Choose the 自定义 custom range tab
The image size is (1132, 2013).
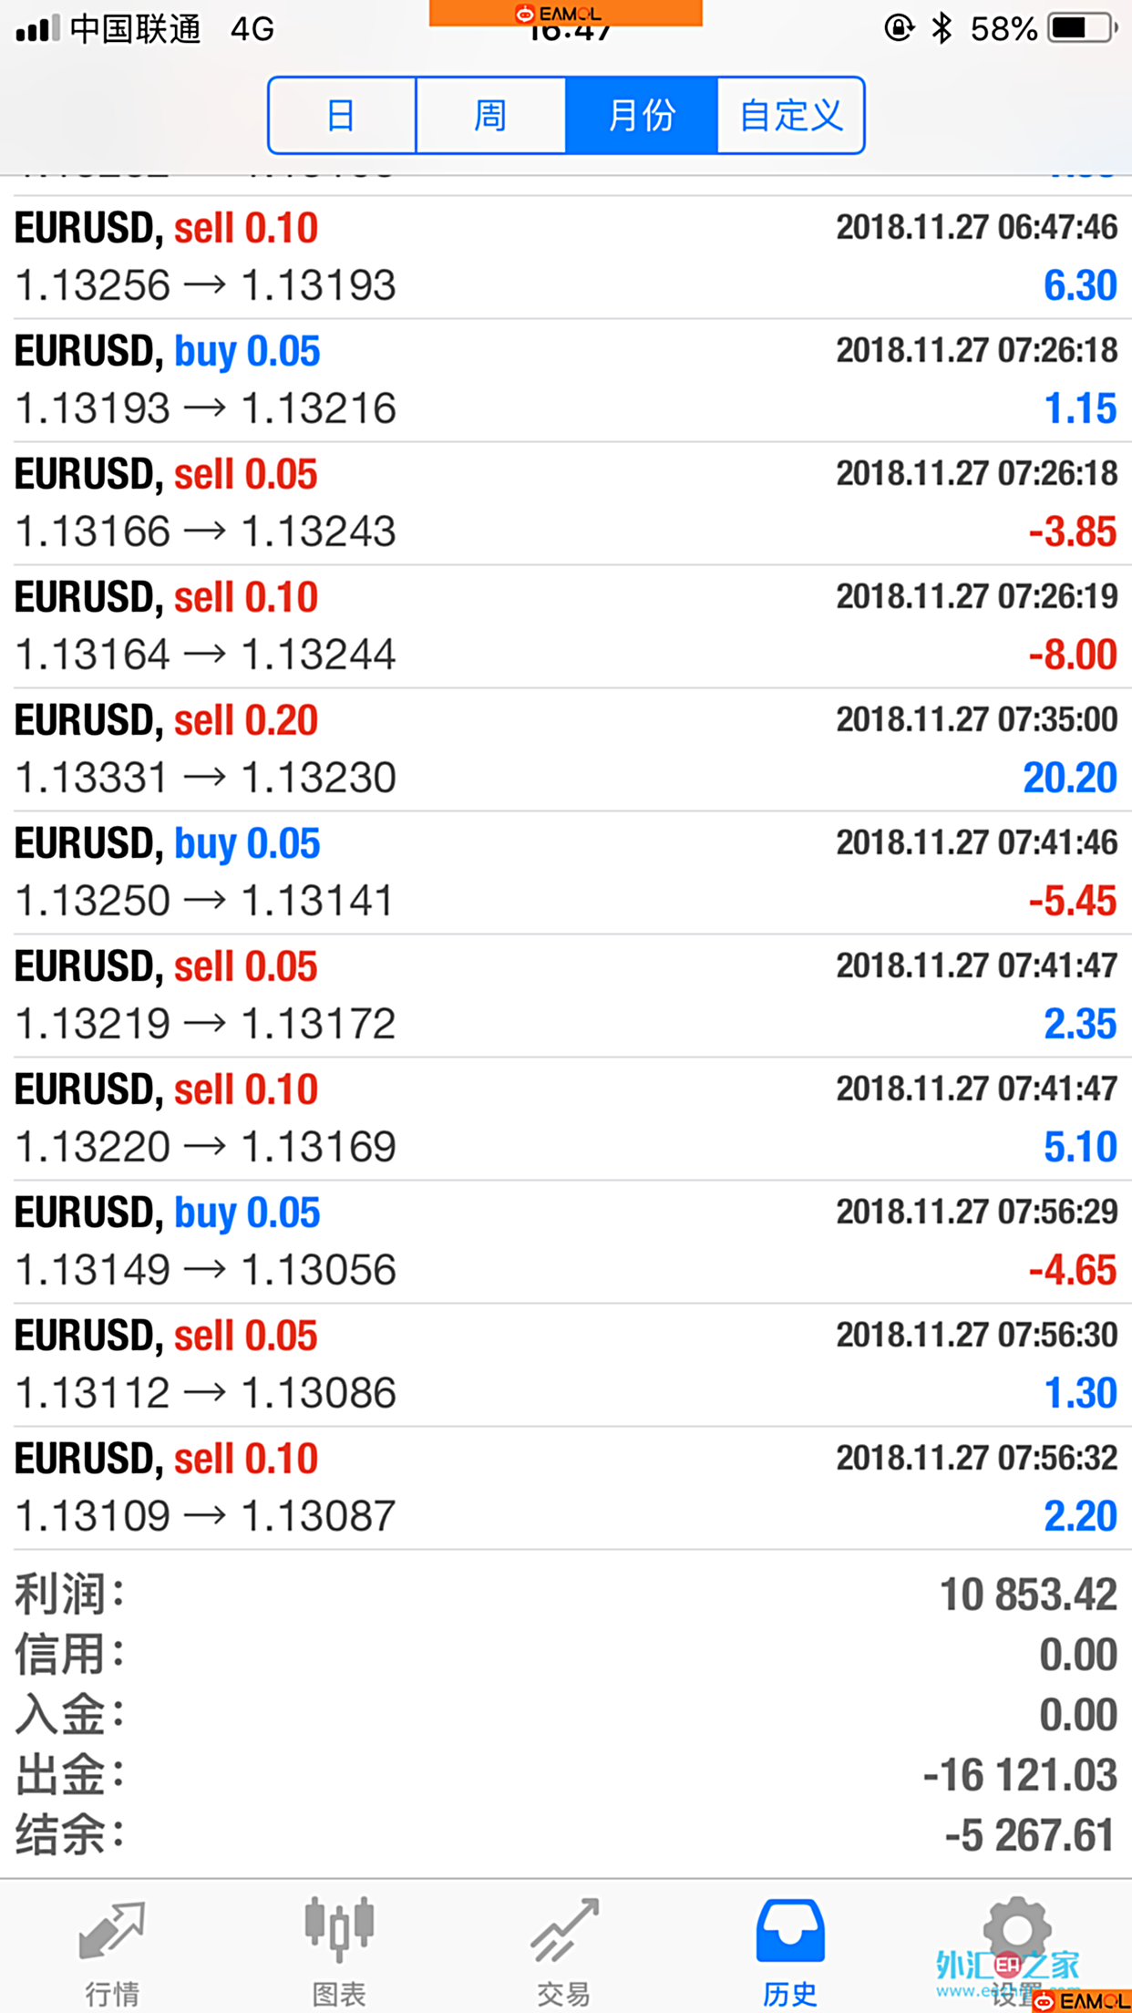790,116
